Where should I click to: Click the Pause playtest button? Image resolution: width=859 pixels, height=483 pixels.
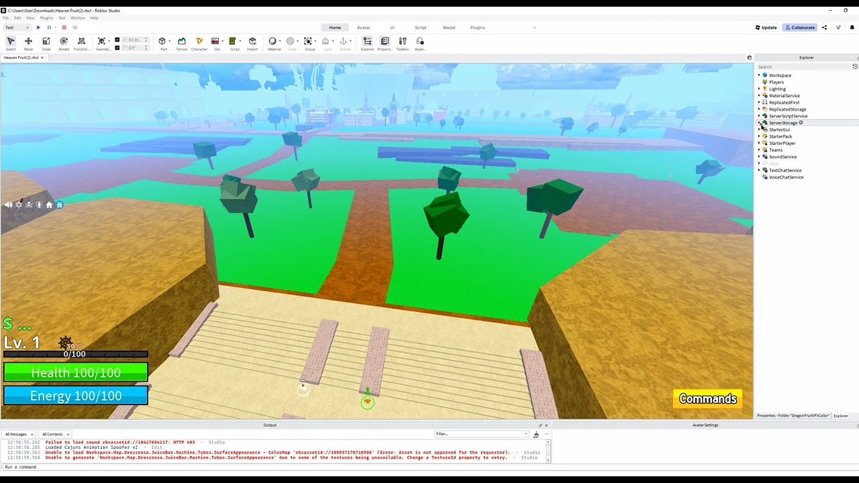(49, 28)
